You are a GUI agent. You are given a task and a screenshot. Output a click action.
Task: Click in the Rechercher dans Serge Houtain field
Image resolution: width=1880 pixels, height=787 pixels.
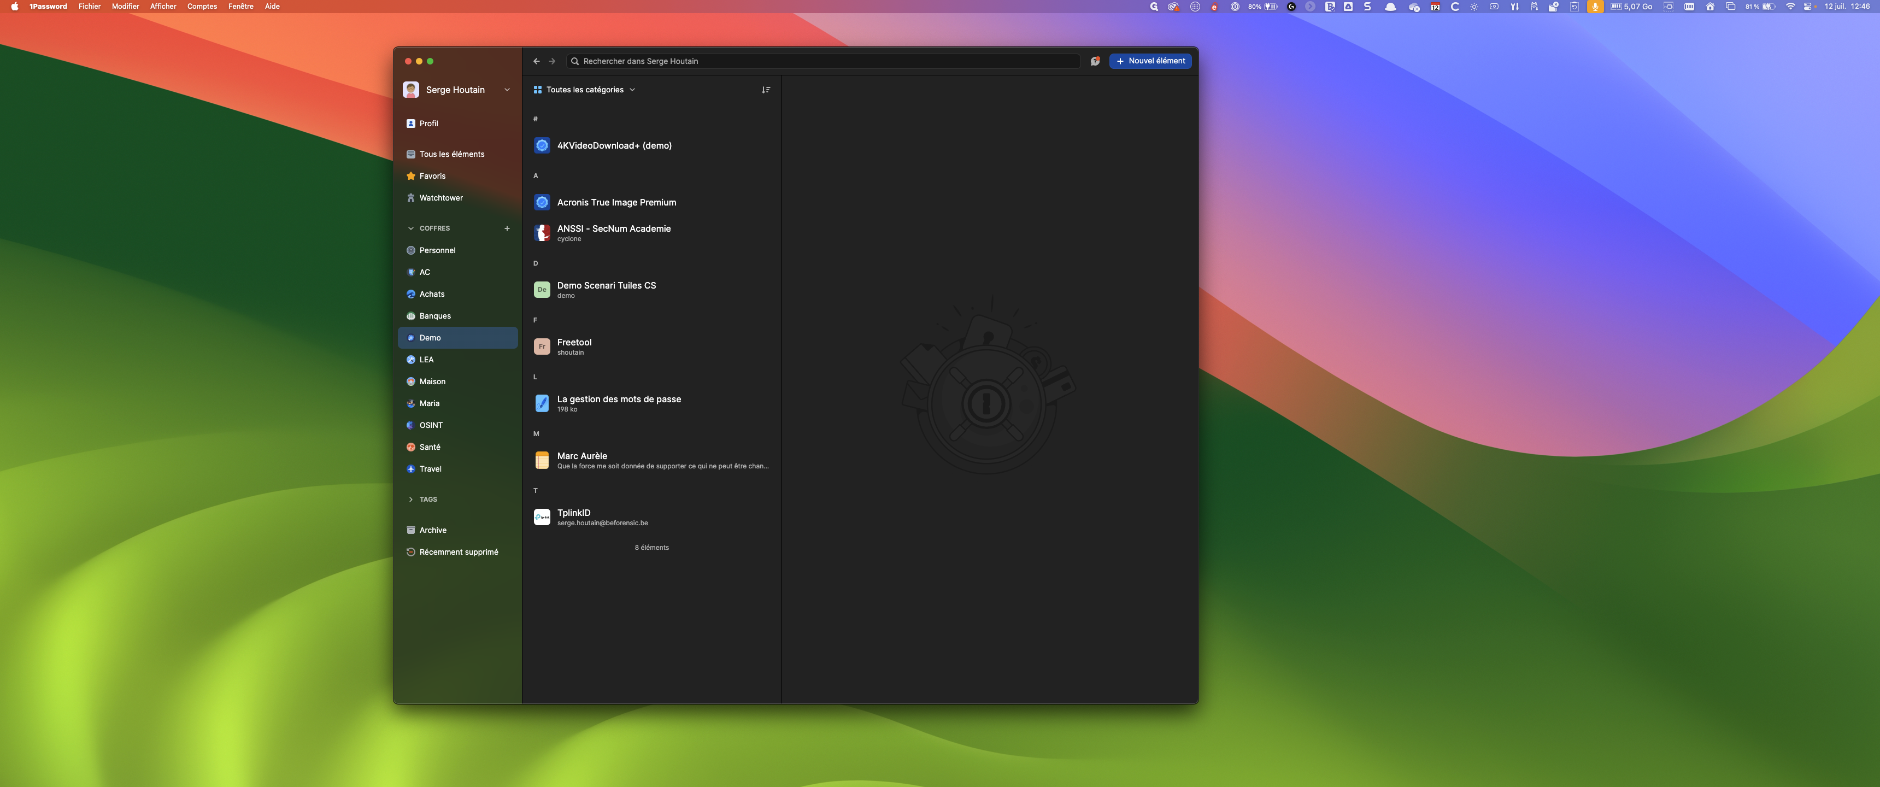pyautogui.click(x=823, y=61)
